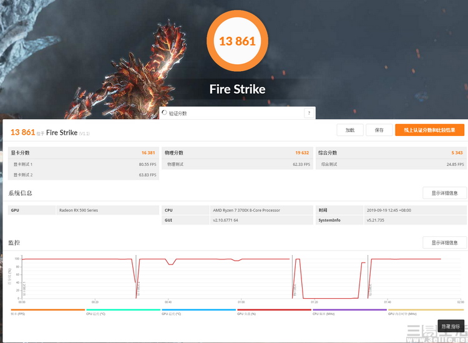Click the GUI version v2.10.6771 64
The image size is (468, 343).
(225, 220)
